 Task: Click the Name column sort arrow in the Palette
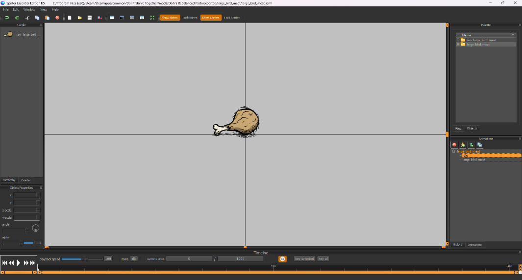513,35
